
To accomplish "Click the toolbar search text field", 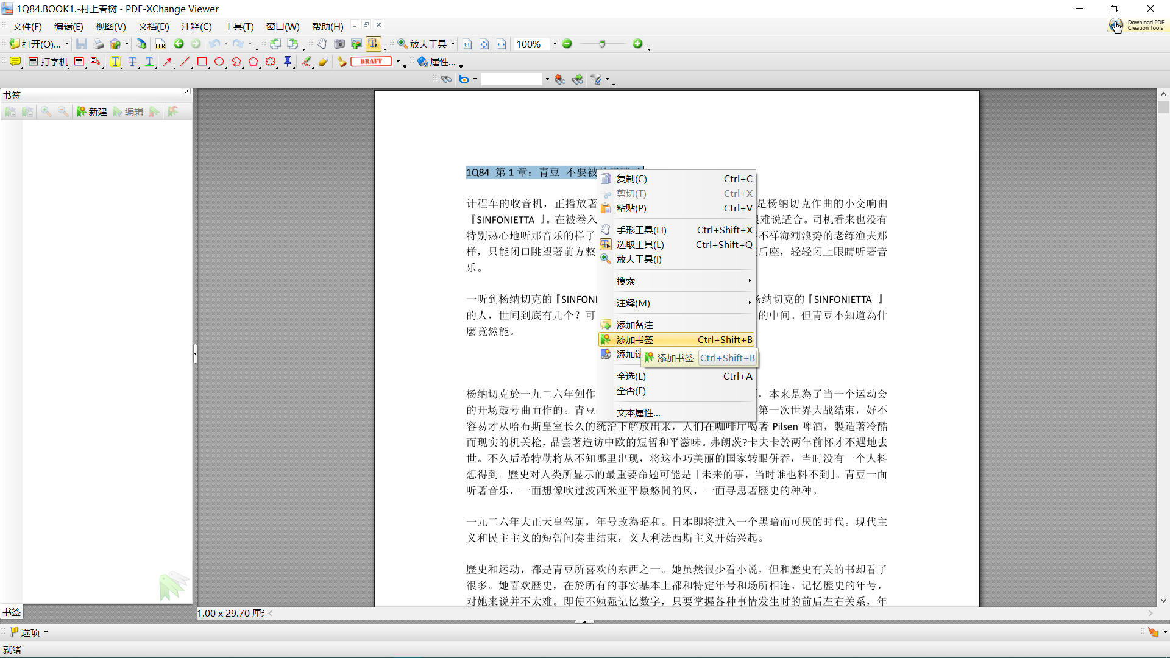I will [x=511, y=79].
